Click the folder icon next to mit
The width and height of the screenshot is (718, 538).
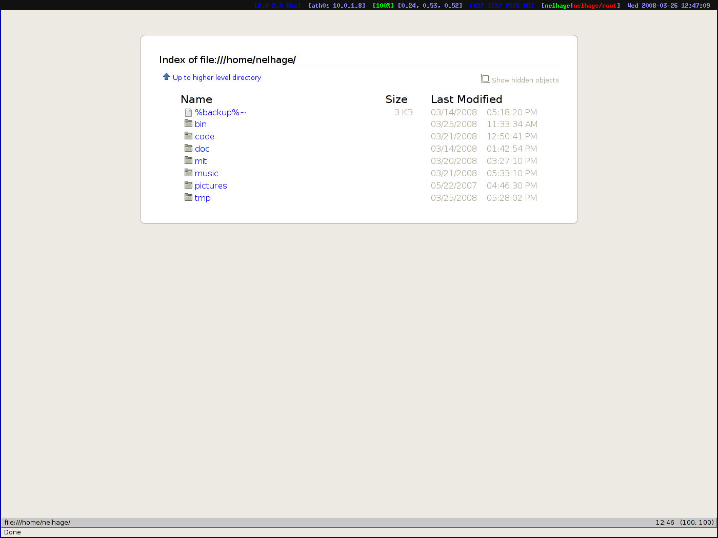pos(188,161)
